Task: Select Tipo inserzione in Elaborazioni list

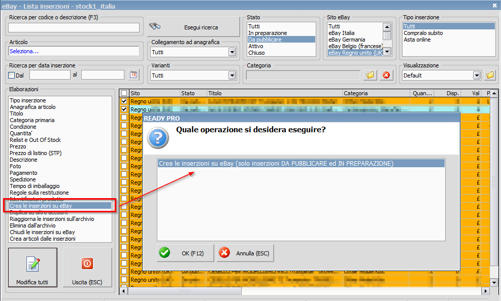Action: coord(28,100)
